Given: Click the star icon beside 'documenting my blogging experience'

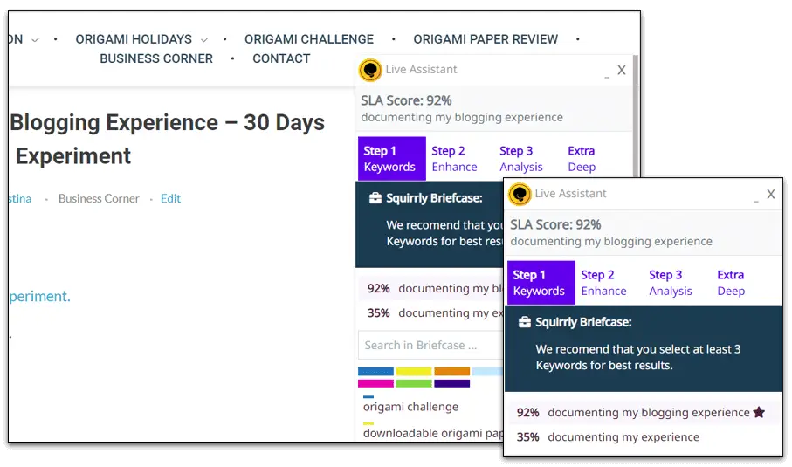Looking at the screenshot, I should (x=759, y=412).
